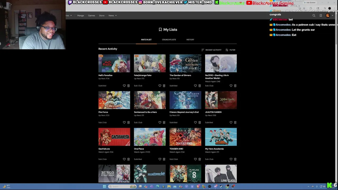Open the orange profile avatar menu
This screenshot has width=338, height=190.
coord(328,16)
